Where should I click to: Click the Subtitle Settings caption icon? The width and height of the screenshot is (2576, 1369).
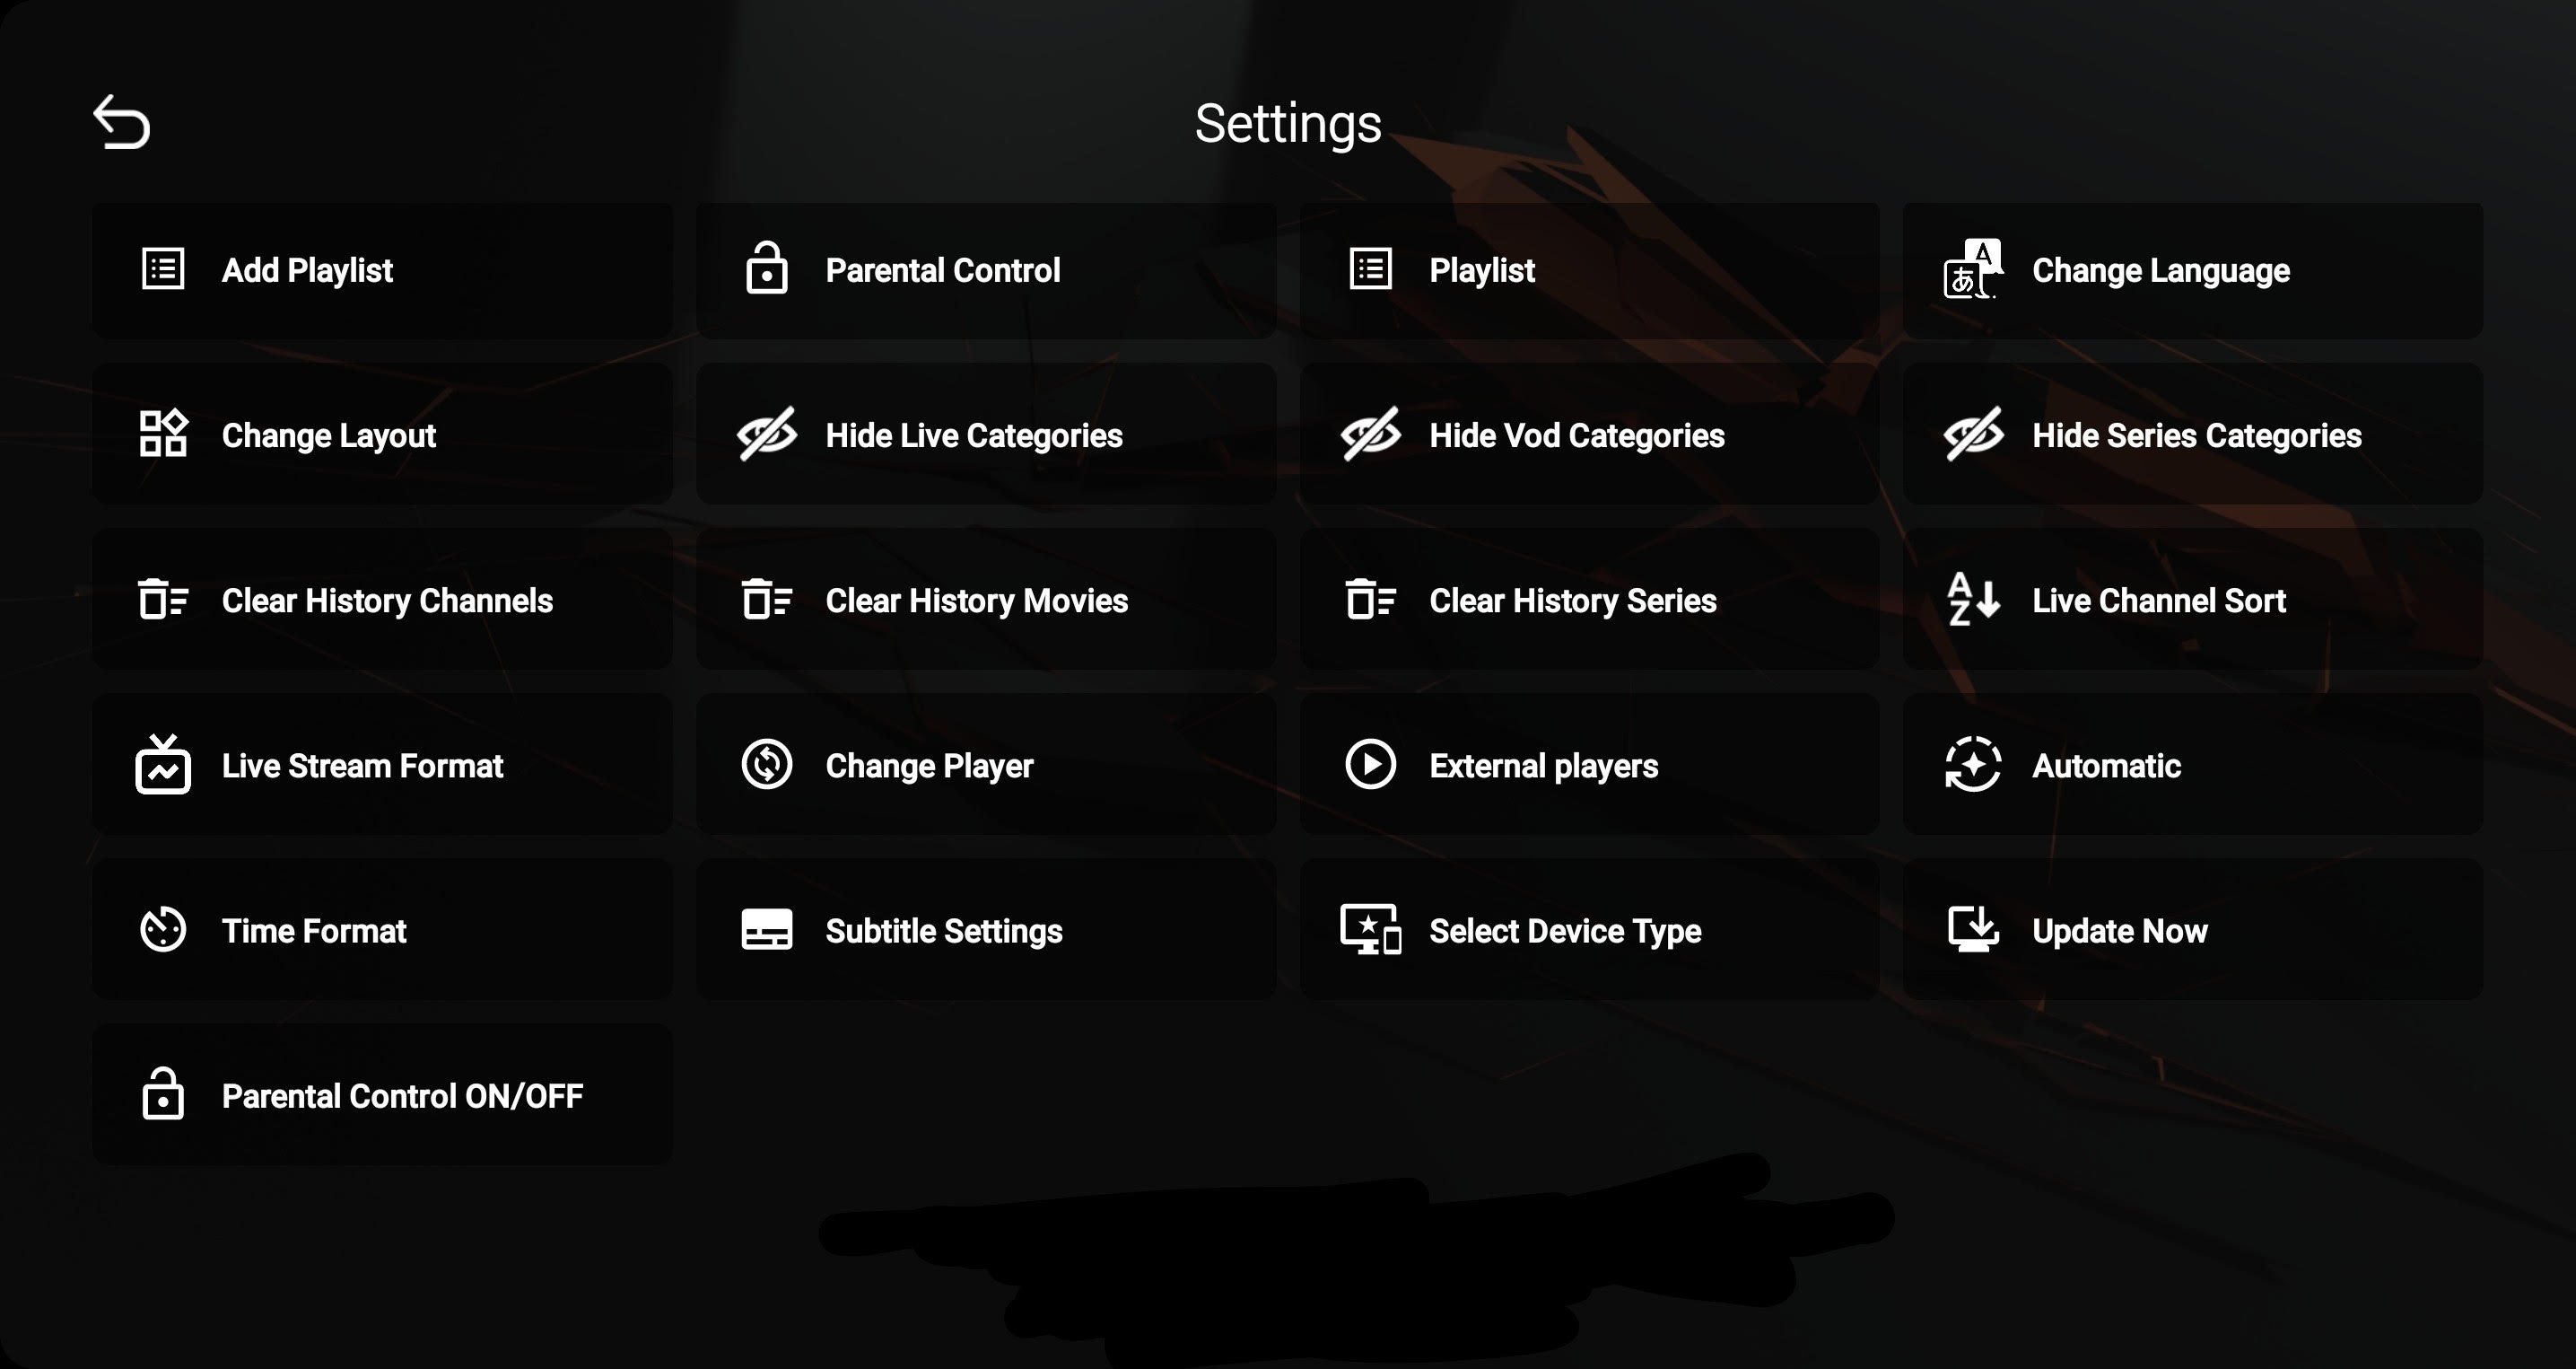click(766, 930)
